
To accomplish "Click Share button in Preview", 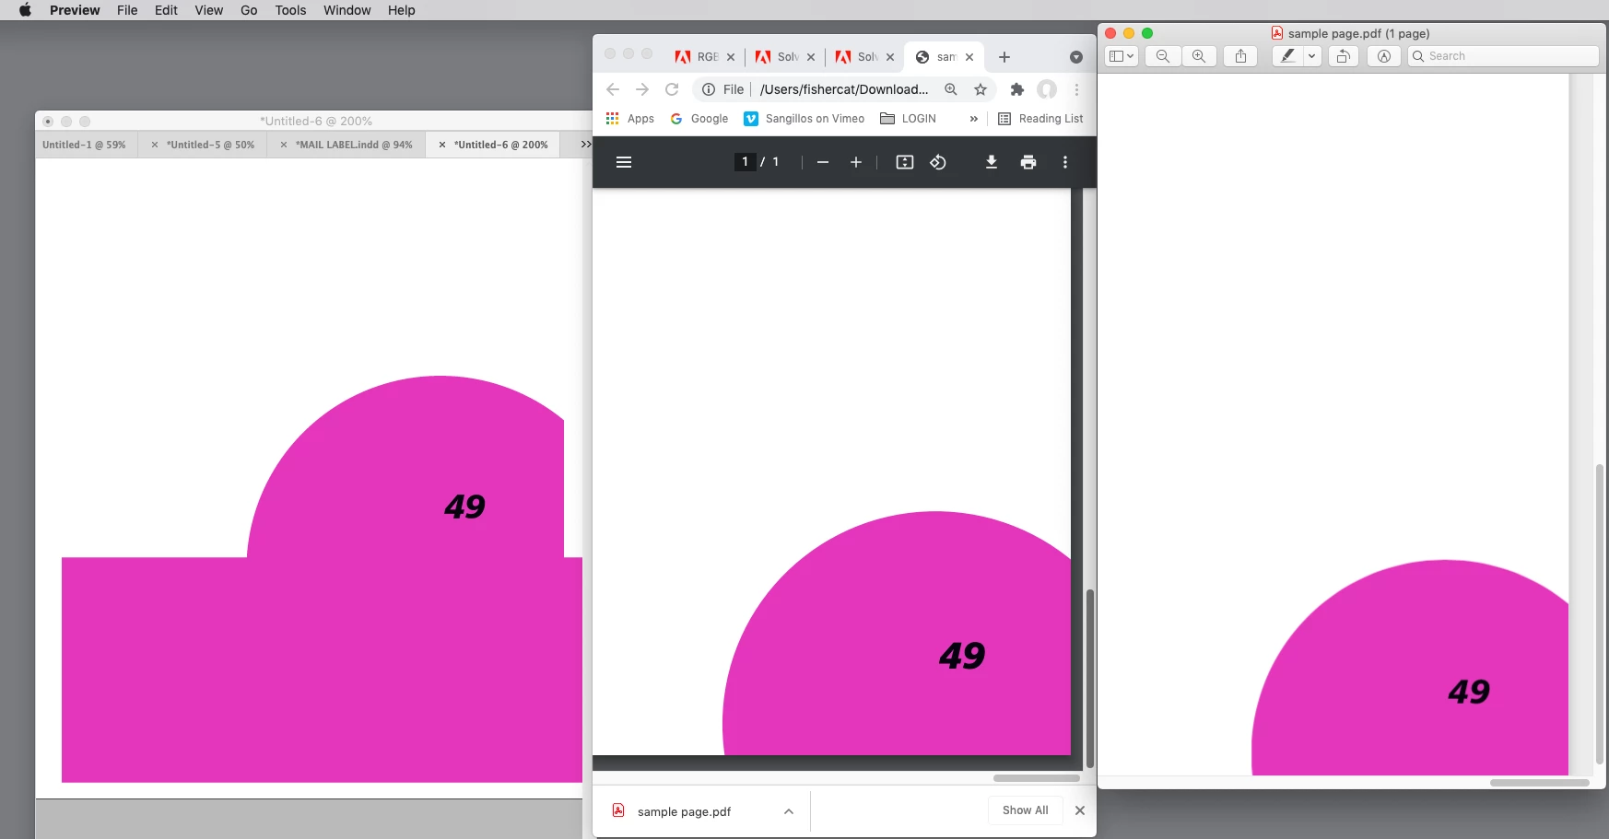I will 1241,56.
